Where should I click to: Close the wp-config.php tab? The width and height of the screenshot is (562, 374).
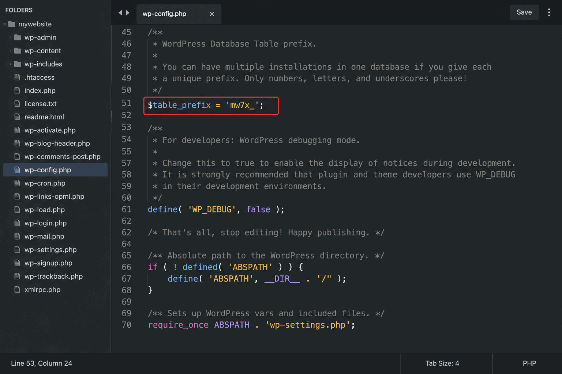(212, 14)
